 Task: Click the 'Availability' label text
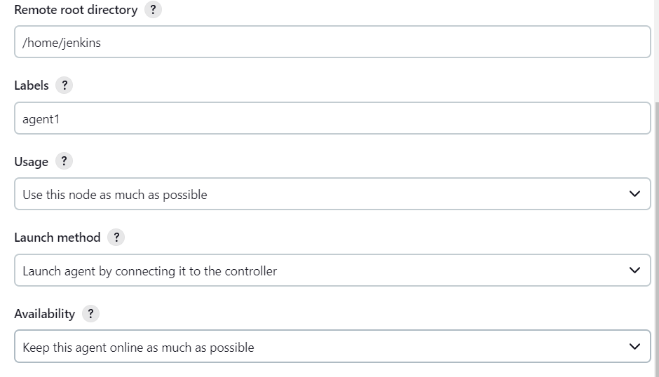pyautogui.click(x=44, y=314)
